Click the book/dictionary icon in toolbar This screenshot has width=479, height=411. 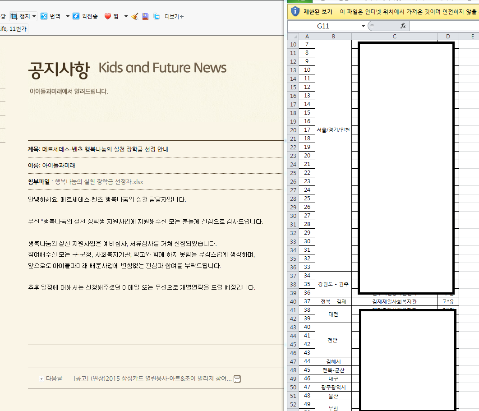click(145, 16)
